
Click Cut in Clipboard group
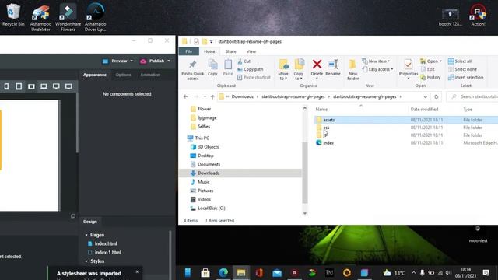(244, 61)
